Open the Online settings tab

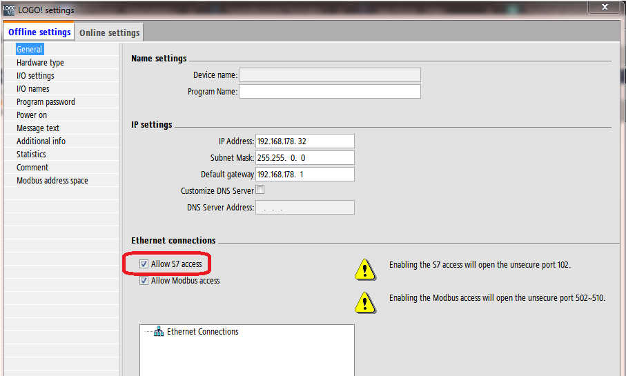(x=109, y=32)
